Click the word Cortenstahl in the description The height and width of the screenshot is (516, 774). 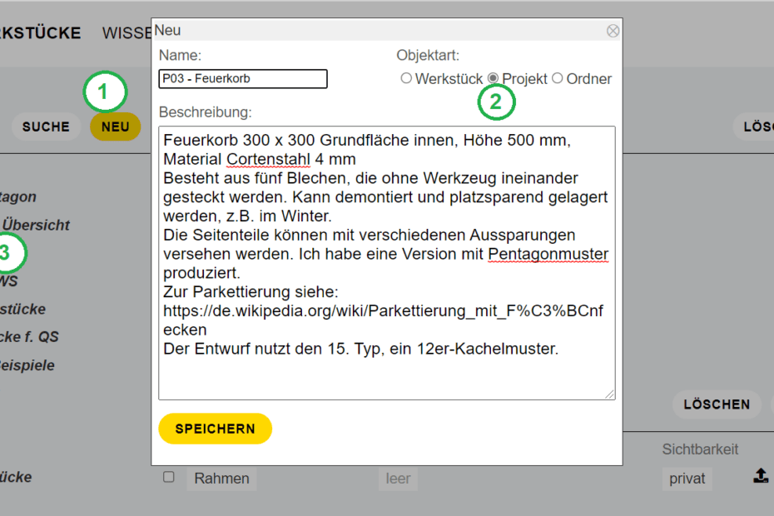[268, 159]
